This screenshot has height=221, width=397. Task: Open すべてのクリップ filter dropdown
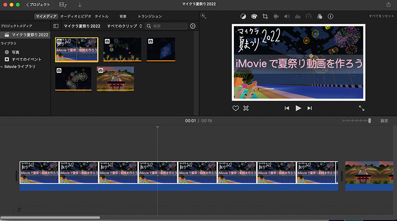124,26
